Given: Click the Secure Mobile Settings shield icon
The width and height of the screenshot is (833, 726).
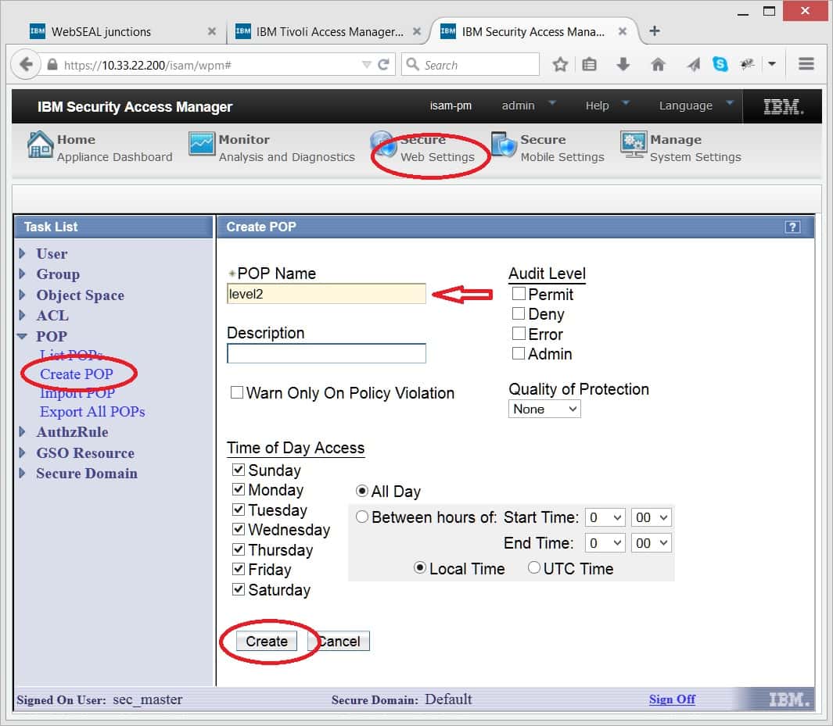Looking at the screenshot, I should tap(504, 145).
